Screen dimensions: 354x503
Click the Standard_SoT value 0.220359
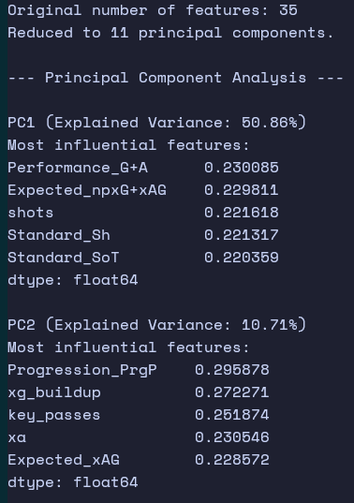(242, 258)
